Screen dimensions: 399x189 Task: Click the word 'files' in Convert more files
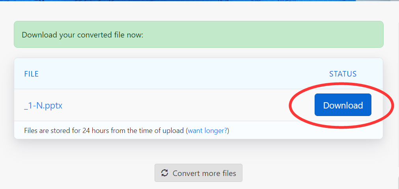pos(227,173)
